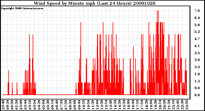Click the 03:19 time label
This screenshot has height=111, width=205.
coord(30,105)
